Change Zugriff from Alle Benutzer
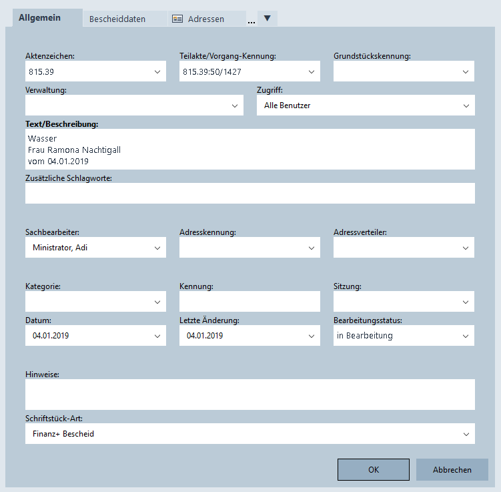This screenshot has width=501, height=492. (466, 105)
